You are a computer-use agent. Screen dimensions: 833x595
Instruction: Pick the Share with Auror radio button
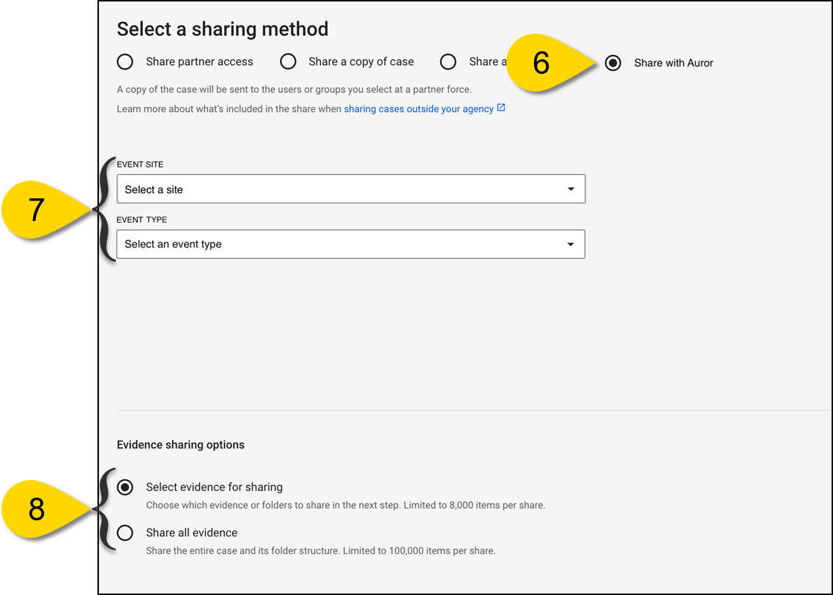point(613,63)
